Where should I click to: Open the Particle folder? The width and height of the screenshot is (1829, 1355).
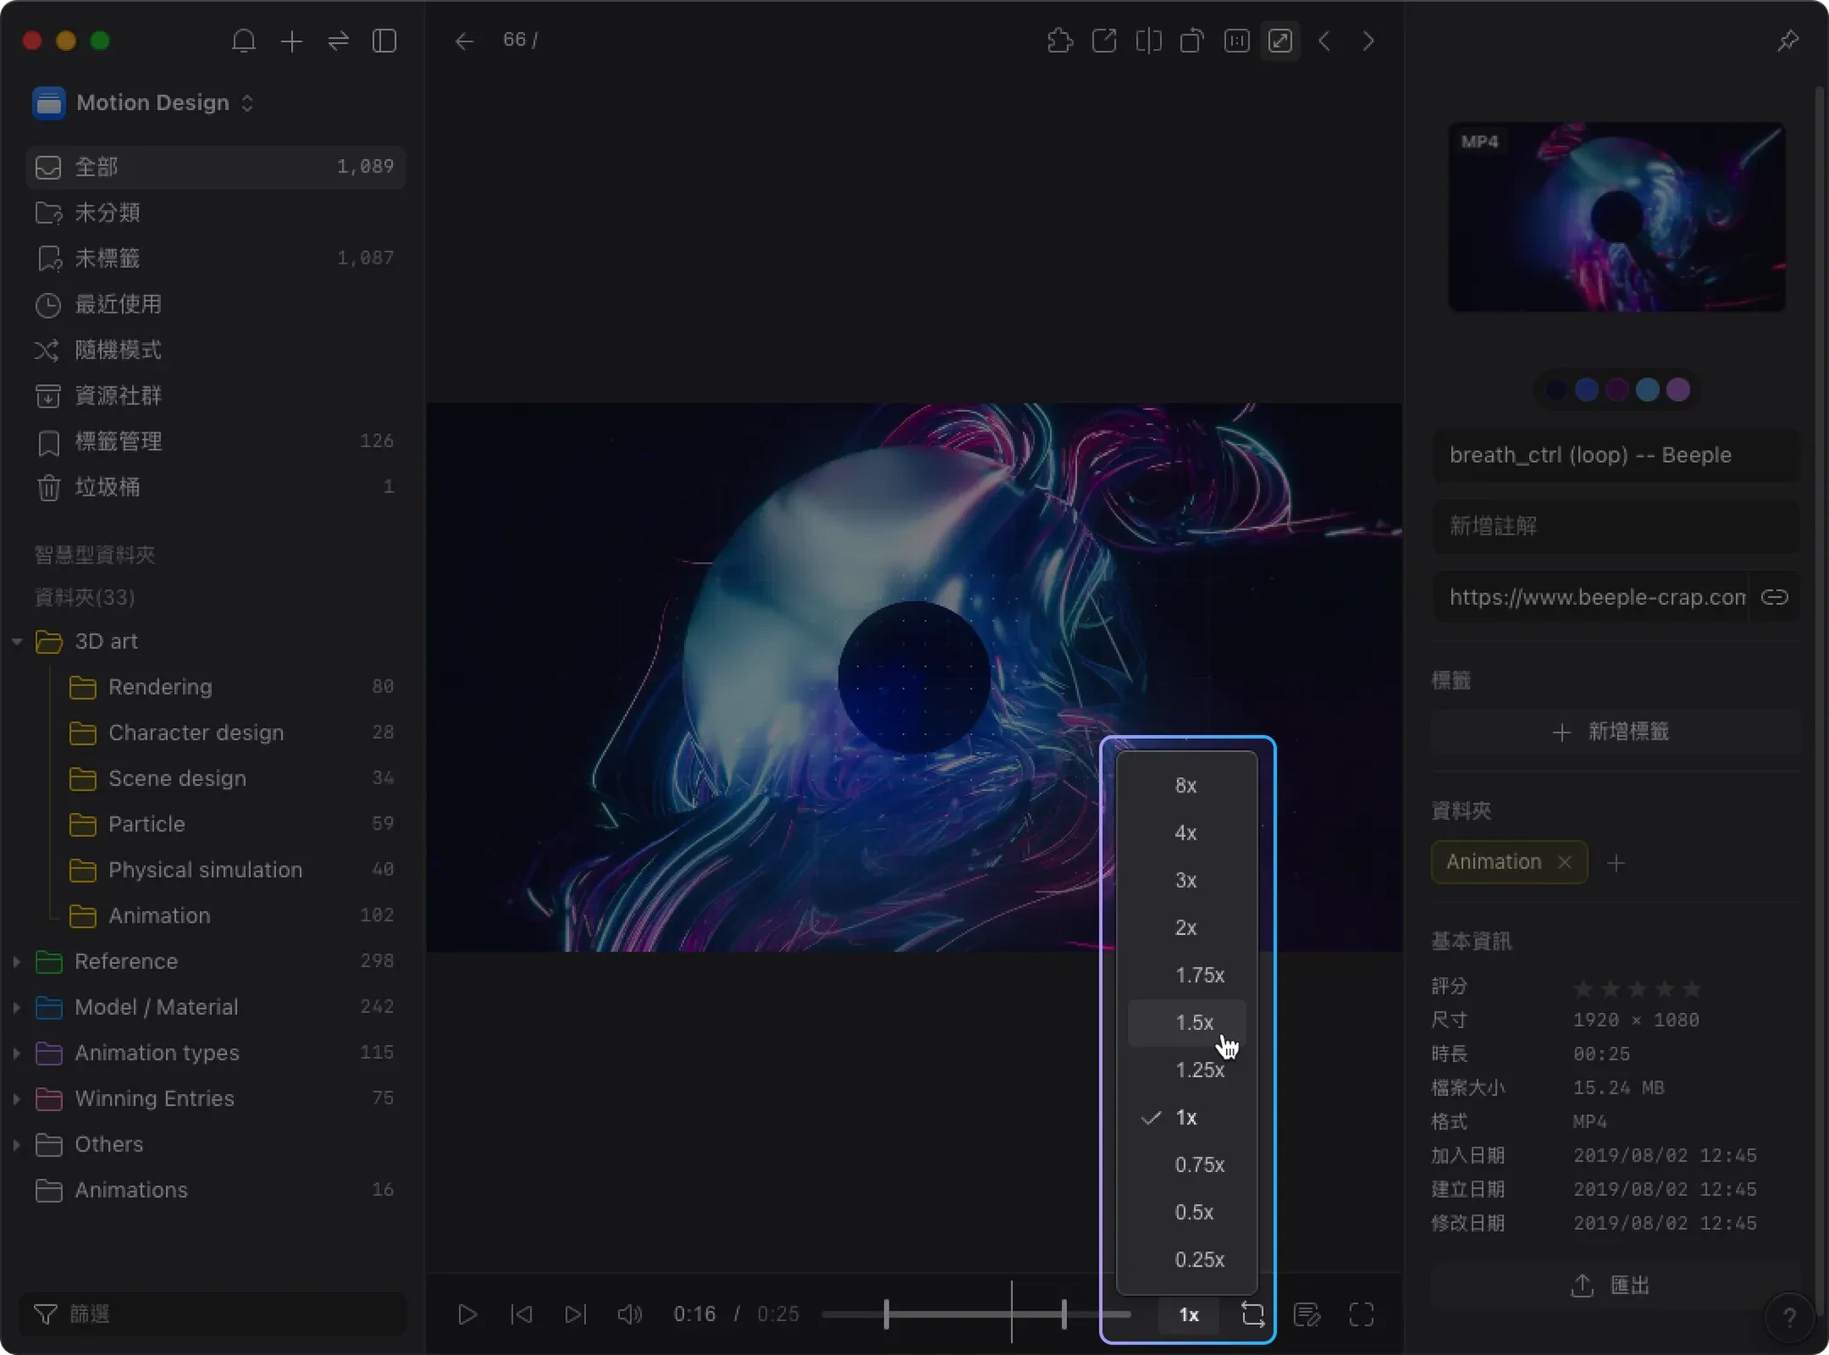(x=232, y=824)
